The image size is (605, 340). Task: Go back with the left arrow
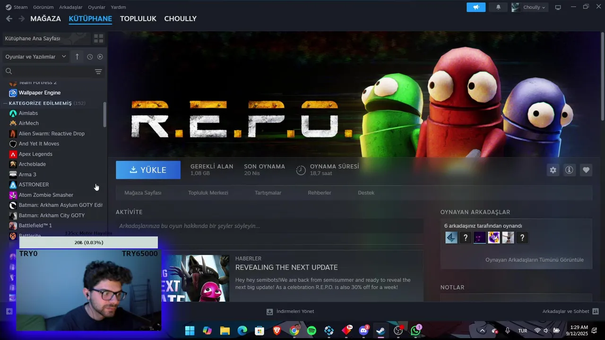click(x=9, y=18)
